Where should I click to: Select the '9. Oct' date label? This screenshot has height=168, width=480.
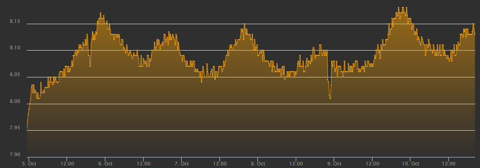334,164
